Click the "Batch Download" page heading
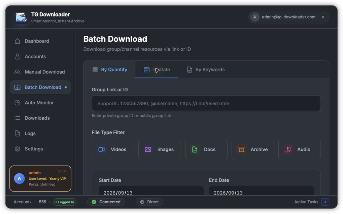This screenshot has height=214, width=343. click(115, 39)
